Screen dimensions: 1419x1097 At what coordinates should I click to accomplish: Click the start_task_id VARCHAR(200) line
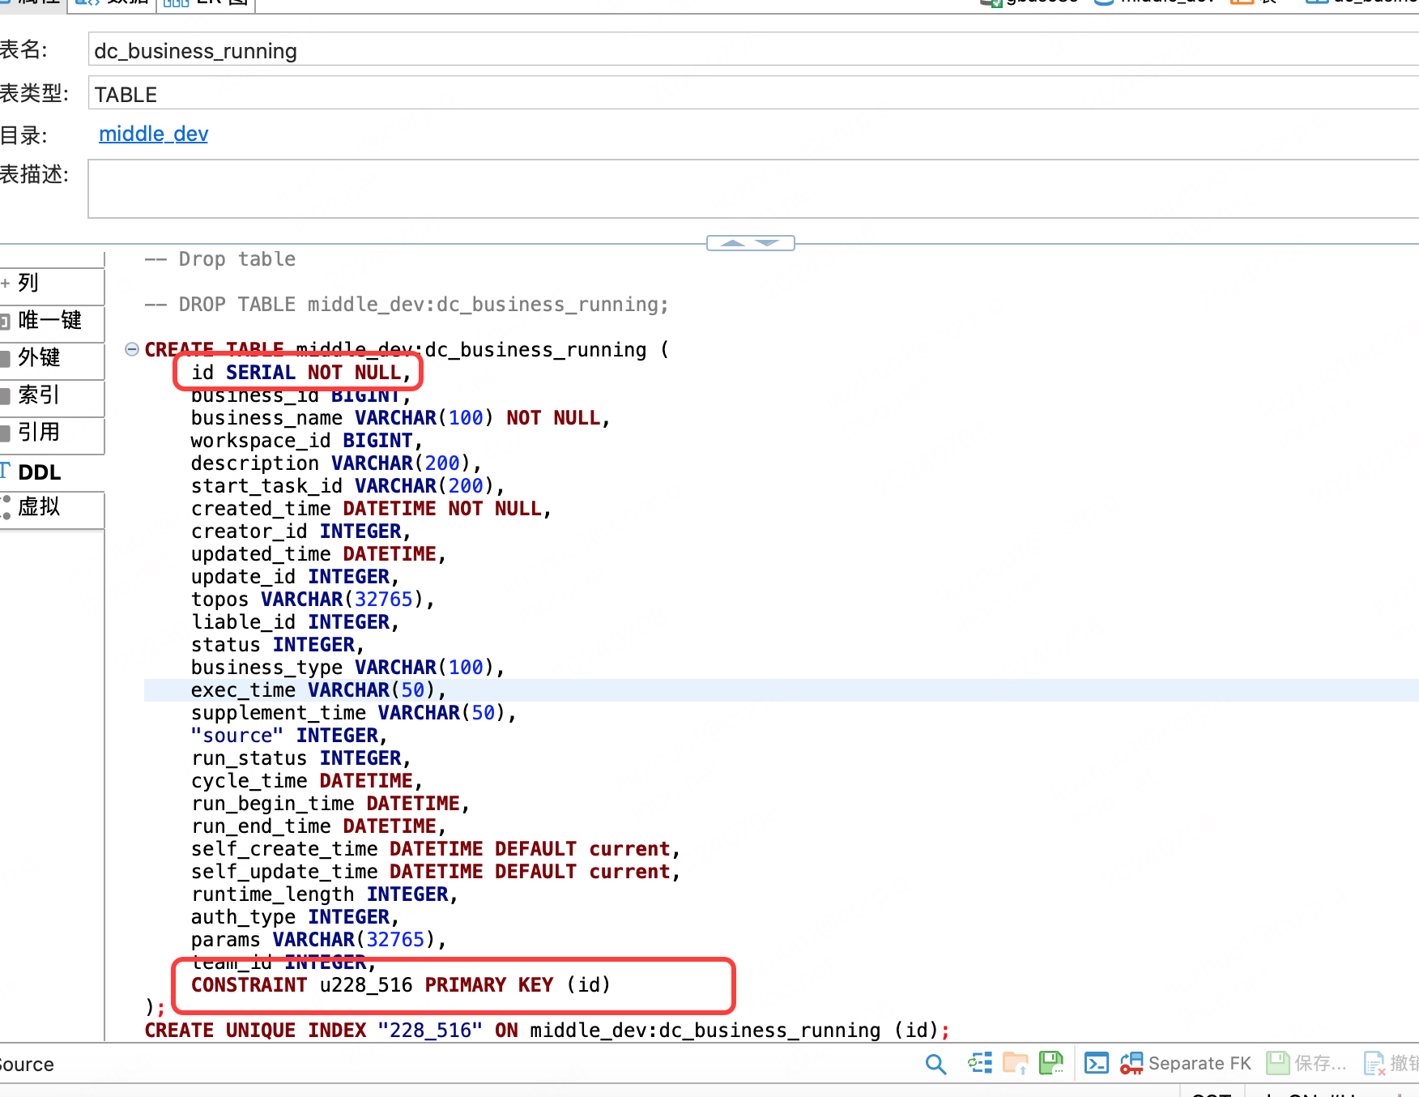[x=348, y=486]
